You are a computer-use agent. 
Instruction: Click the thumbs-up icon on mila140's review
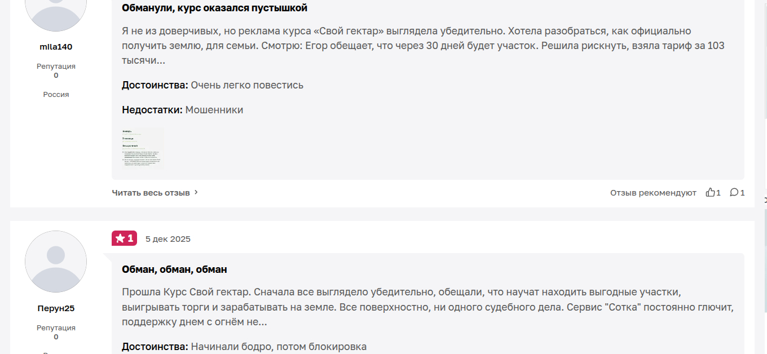click(x=710, y=192)
